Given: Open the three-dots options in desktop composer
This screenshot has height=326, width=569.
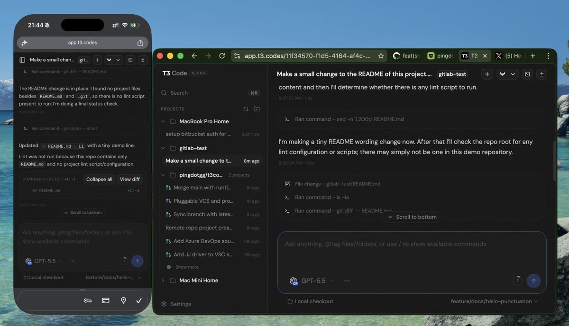Looking at the screenshot, I should tap(347, 281).
